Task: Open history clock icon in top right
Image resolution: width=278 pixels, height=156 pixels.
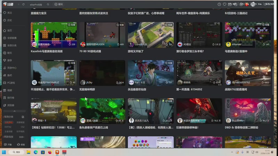Action: pyautogui.click(x=219, y=4)
